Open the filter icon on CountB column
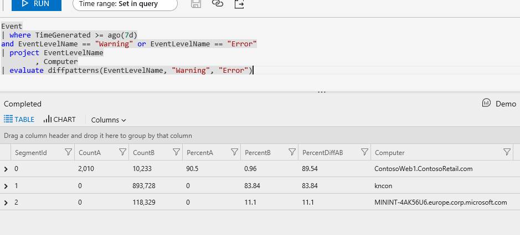 click(176, 152)
